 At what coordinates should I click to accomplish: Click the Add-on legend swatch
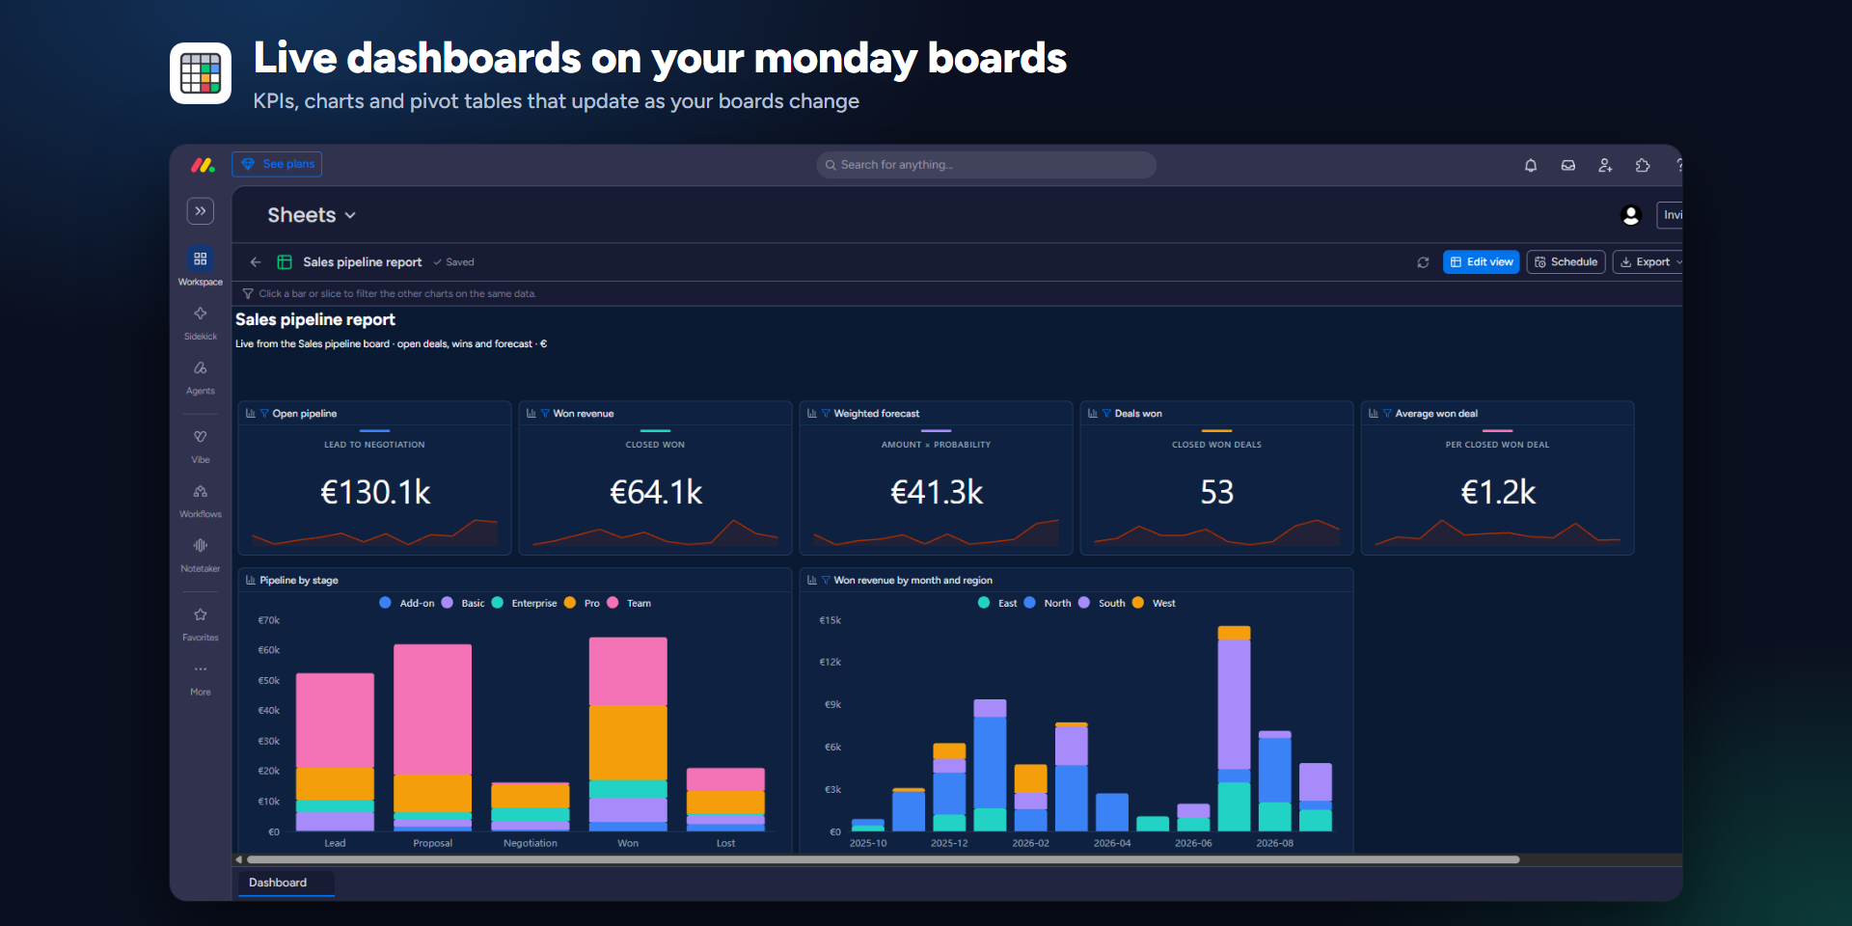tap(386, 603)
